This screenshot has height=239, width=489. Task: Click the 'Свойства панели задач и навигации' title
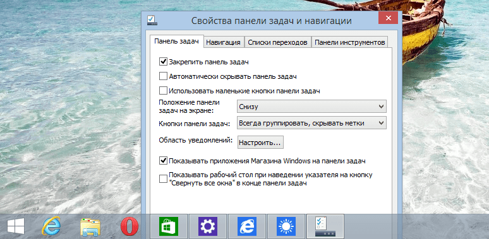271,21
